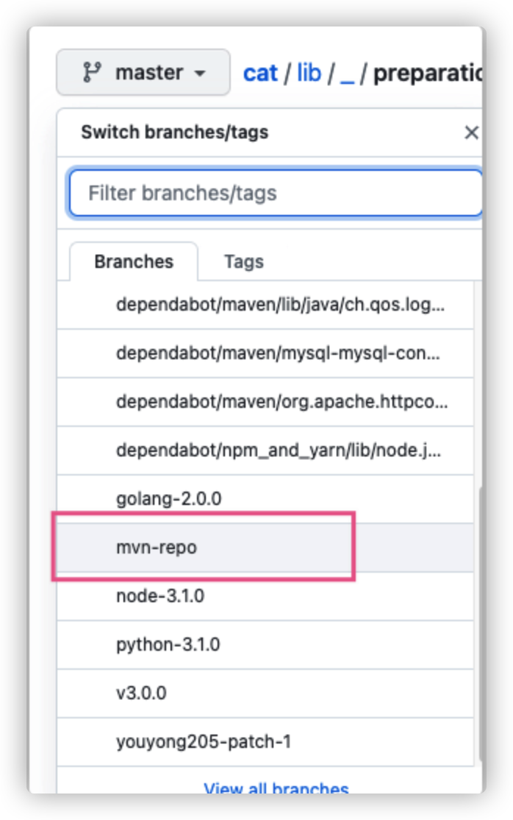
Task: Select the dependabot/maven/lib/java/ch.qos.log branch
Action: (279, 305)
